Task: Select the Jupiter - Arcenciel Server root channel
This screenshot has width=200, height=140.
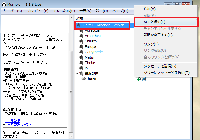Action: click(x=103, y=25)
